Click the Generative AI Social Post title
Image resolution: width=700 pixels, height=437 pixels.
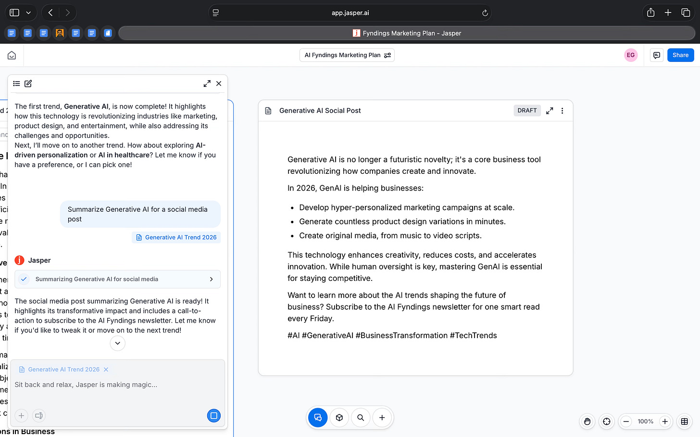tap(320, 110)
